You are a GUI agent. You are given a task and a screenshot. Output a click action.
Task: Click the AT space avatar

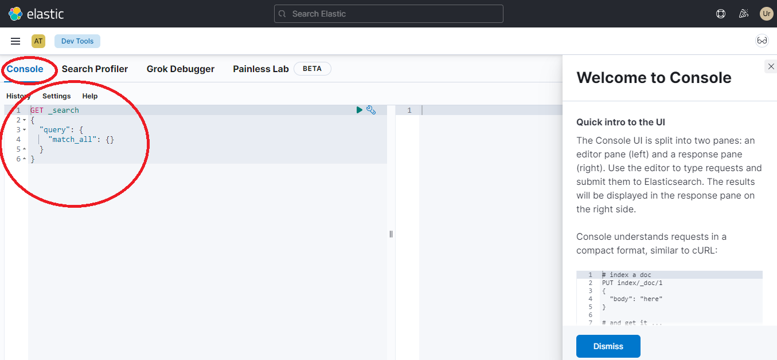click(38, 41)
